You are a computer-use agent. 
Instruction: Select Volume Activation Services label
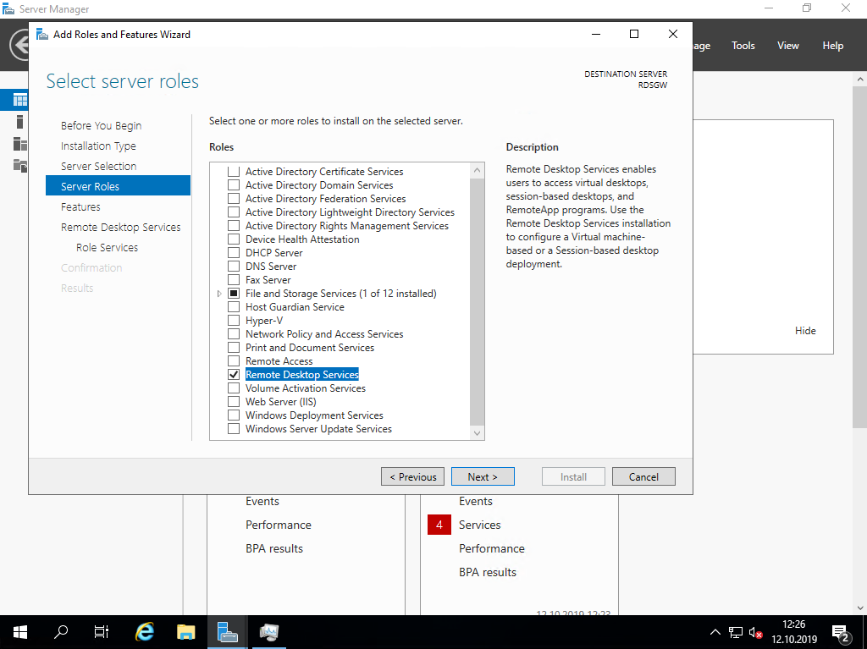coord(305,388)
